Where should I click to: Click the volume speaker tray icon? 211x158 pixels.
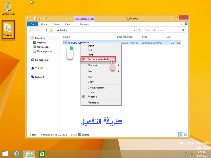[191, 154]
